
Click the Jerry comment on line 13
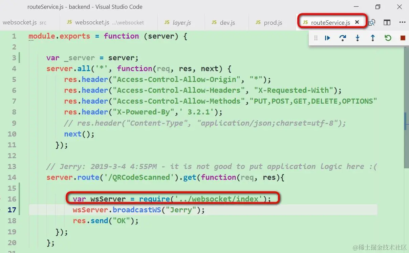click(x=212, y=167)
